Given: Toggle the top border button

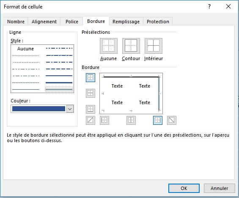Looking at the screenshot, I should point(91,77).
